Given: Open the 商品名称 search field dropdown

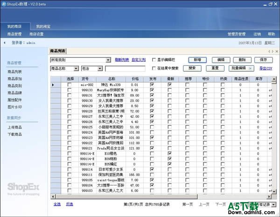Looking at the screenshot, I should [76, 68].
